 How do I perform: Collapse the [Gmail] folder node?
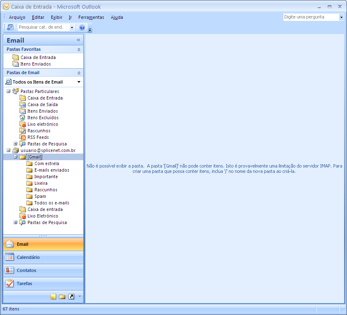coord(15,157)
